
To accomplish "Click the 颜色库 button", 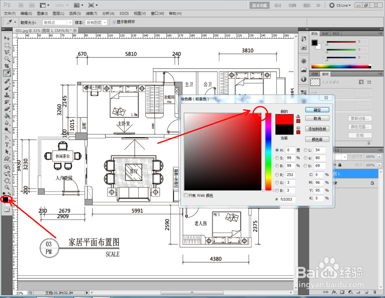I will [317, 140].
